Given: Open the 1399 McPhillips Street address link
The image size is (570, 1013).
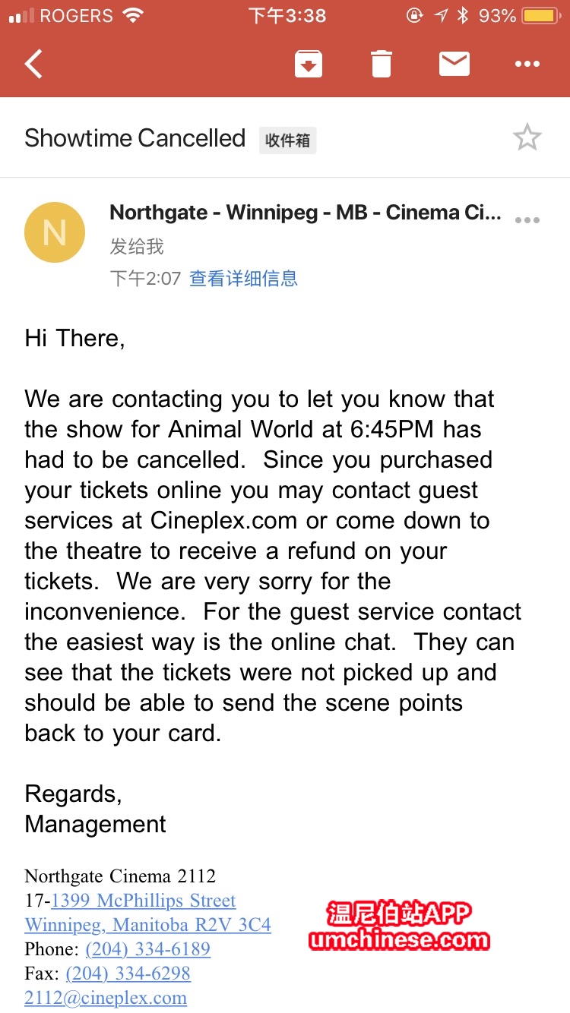Looking at the screenshot, I should [x=143, y=901].
